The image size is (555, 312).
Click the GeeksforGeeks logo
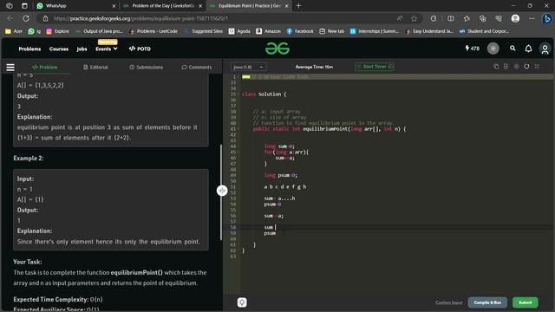click(x=277, y=49)
